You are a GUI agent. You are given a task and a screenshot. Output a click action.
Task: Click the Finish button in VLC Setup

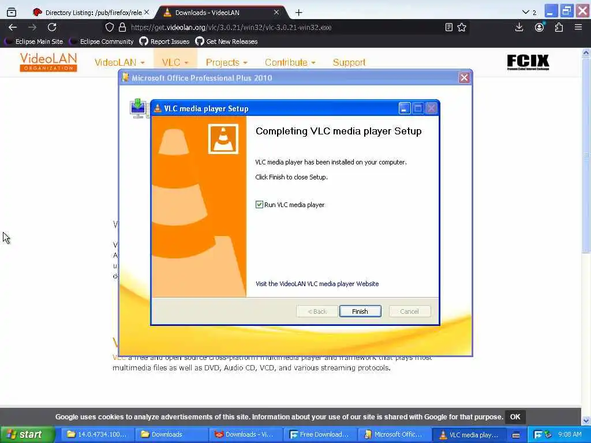[x=360, y=311]
